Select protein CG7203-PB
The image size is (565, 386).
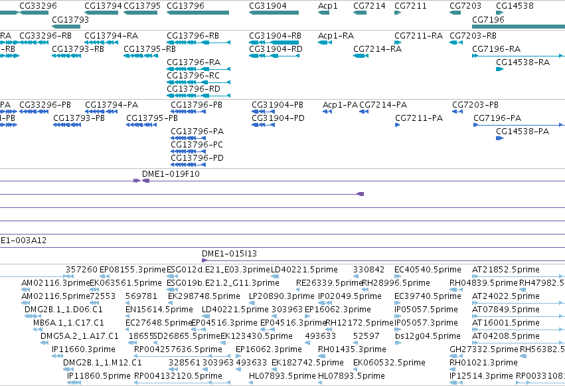[x=457, y=112]
